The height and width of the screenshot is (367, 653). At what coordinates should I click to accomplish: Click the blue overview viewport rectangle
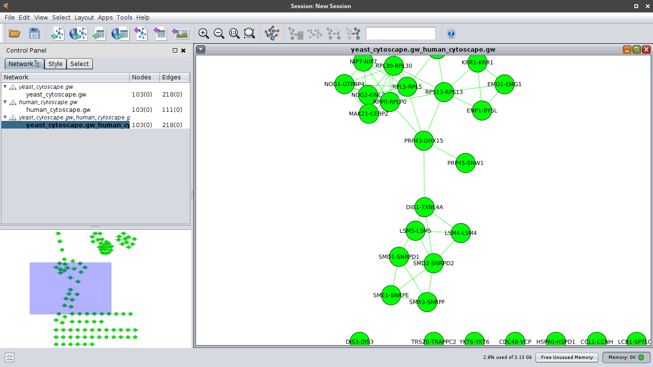click(x=70, y=288)
